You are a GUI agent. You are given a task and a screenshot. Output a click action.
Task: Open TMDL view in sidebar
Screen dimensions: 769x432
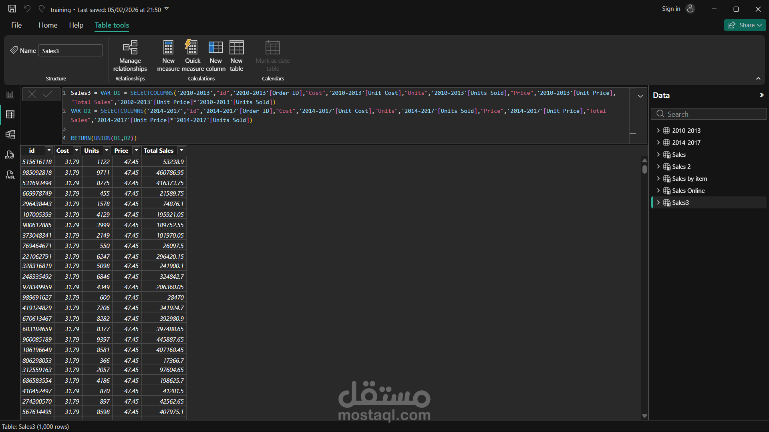pos(10,175)
